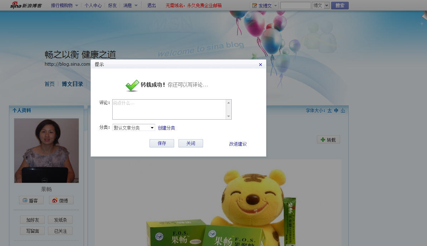Viewport: 427px width, 246px height.
Task: Click the 保存 button
Action: [162, 143]
